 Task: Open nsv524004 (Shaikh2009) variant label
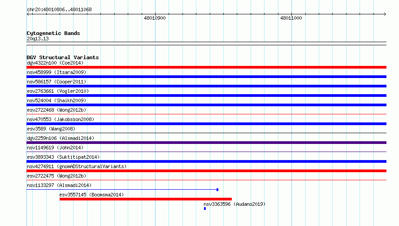click(56, 100)
